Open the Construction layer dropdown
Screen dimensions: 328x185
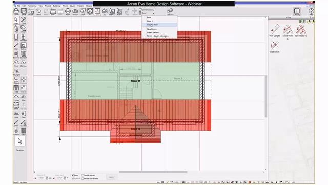coord(147,10)
